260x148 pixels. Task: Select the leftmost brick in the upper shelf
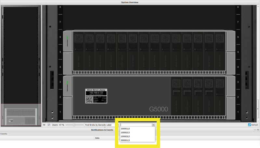point(78,50)
